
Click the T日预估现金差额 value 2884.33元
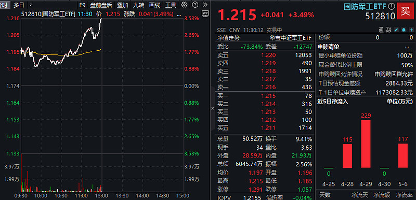tap(399, 83)
